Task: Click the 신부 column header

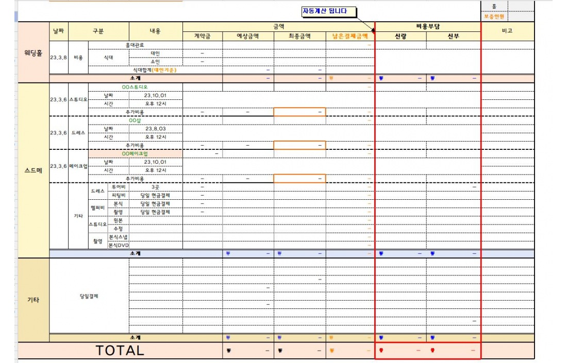Action: 453,36
